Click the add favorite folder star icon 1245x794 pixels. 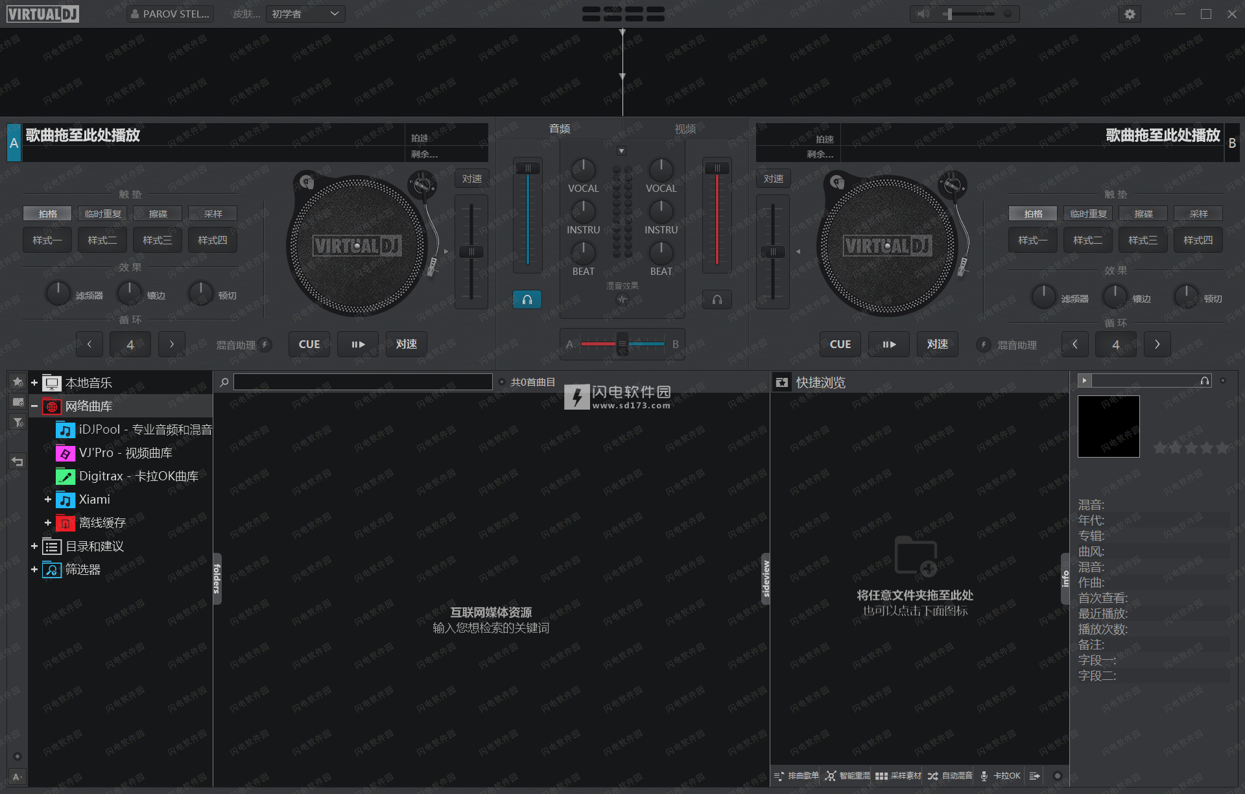(18, 382)
